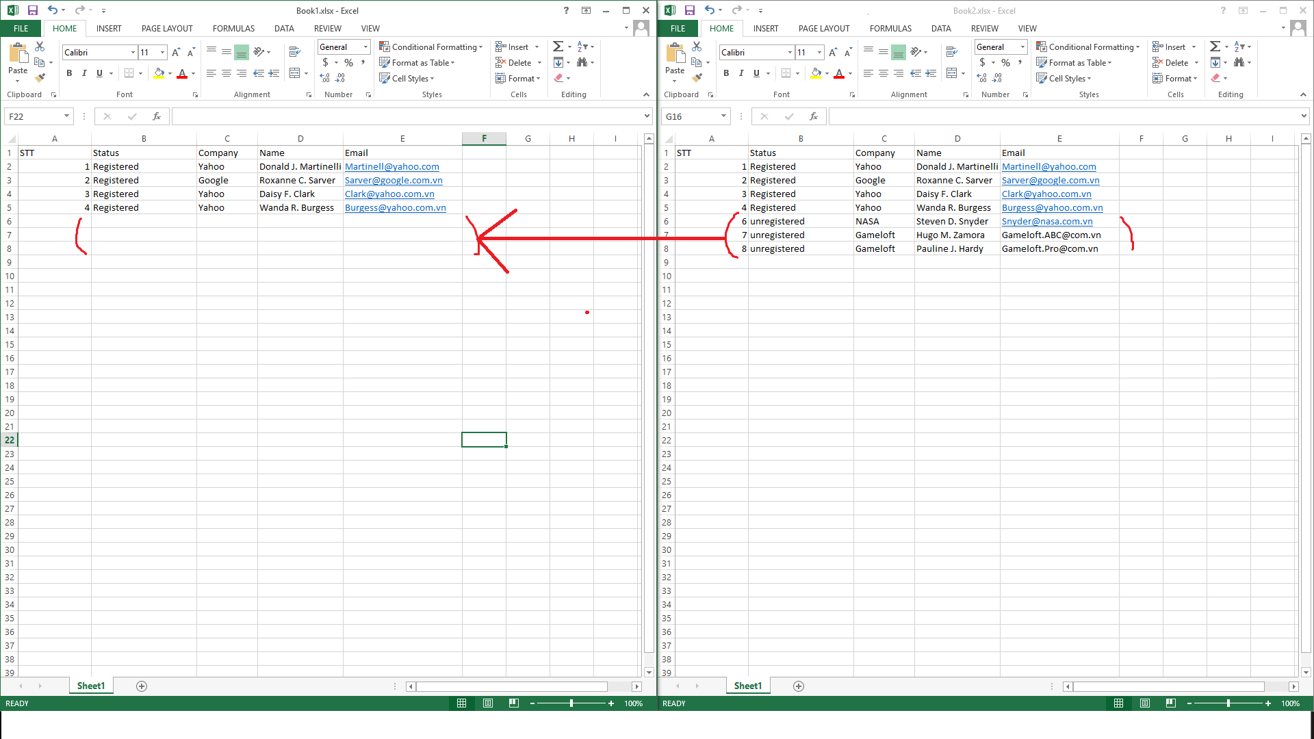Click Find & Select binoculars in Book2
Screen dimensions: 1314x739
coord(1239,62)
